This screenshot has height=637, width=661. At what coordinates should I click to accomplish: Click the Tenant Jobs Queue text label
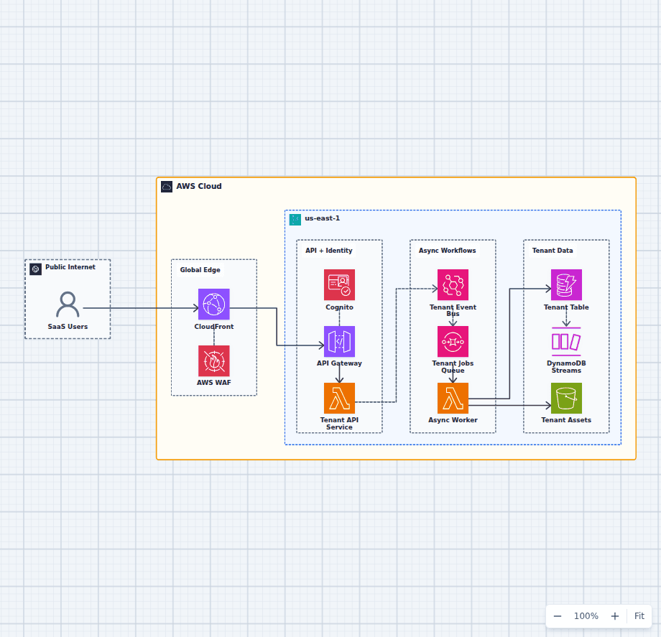click(x=453, y=367)
